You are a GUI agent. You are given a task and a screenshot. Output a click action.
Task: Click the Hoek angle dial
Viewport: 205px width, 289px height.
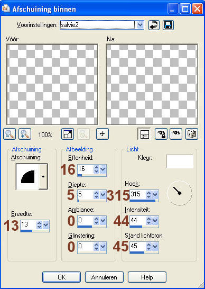[180, 193]
